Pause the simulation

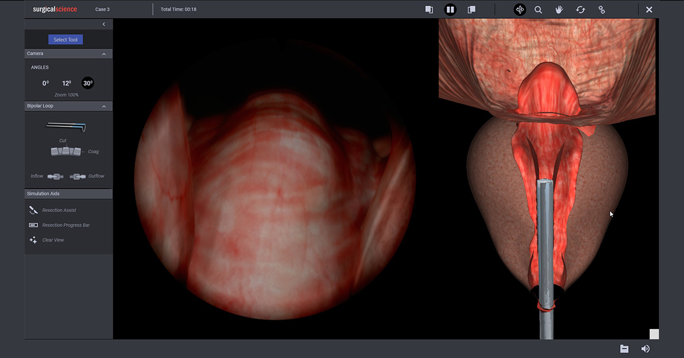coord(450,10)
